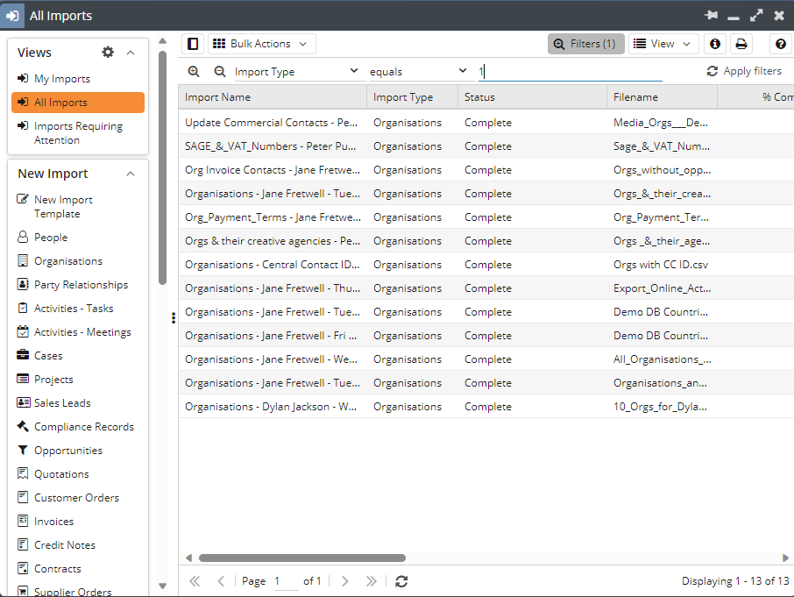Click horizontal scroll right arrow

coord(785,558)
